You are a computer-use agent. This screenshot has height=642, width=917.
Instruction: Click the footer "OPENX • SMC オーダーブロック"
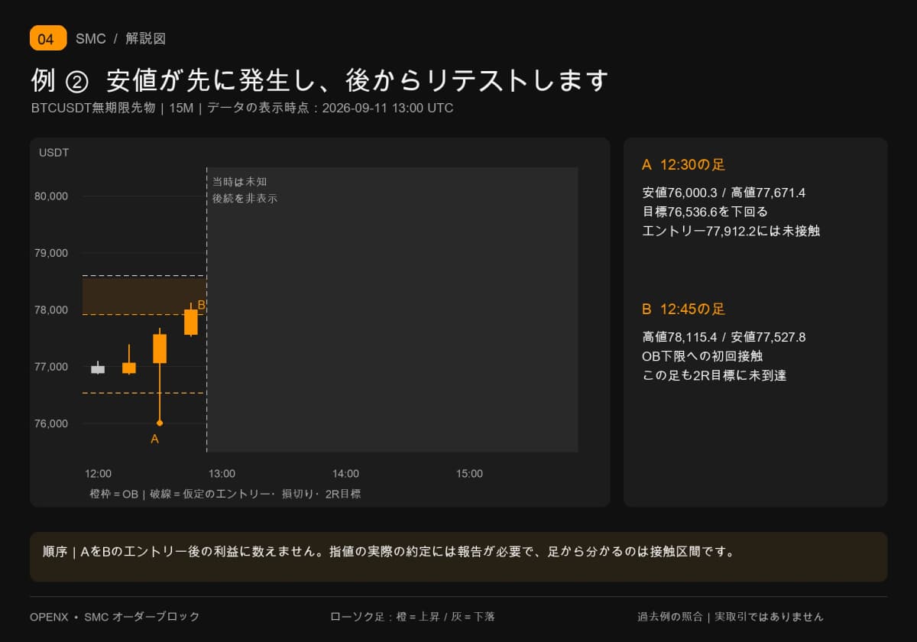(x=115, y=617)
